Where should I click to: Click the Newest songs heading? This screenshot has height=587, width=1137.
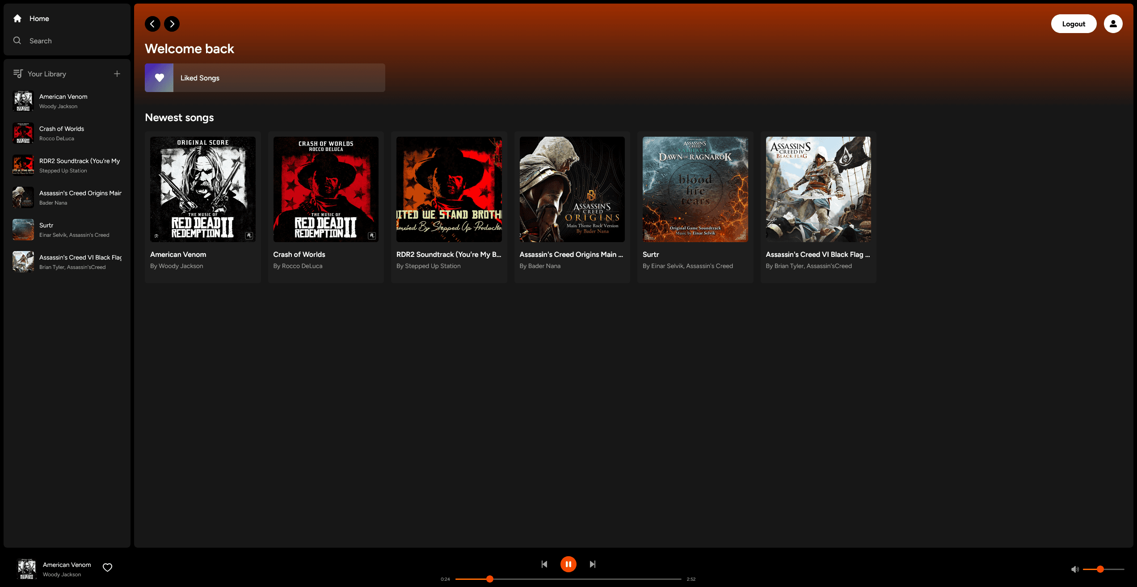179,117
